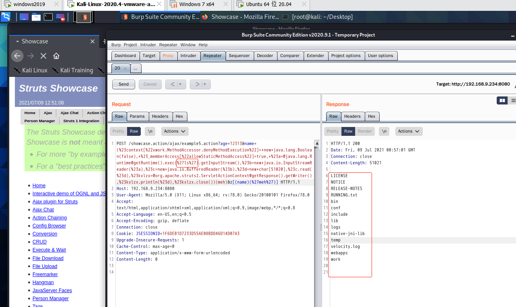The image size is (516, 307).
Task: Close the Showcase Firefox tab
Action: pos(93,41)
